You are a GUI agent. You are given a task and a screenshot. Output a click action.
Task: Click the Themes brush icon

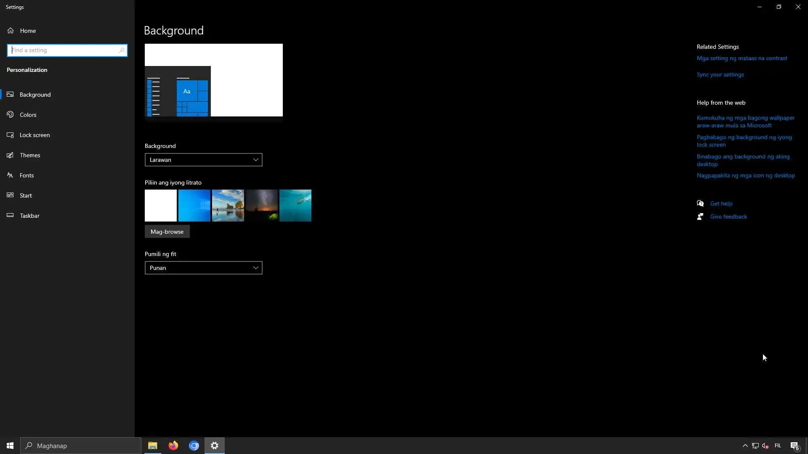coord(11,155)
